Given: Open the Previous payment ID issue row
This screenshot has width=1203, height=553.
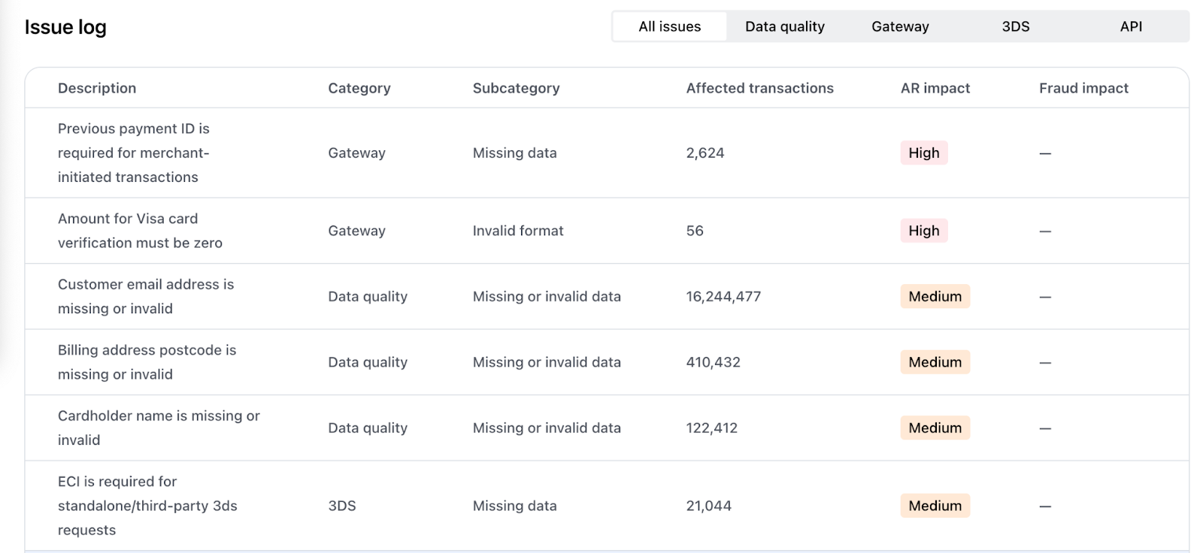Looking at the screenshot, I should tap(607, 153).
